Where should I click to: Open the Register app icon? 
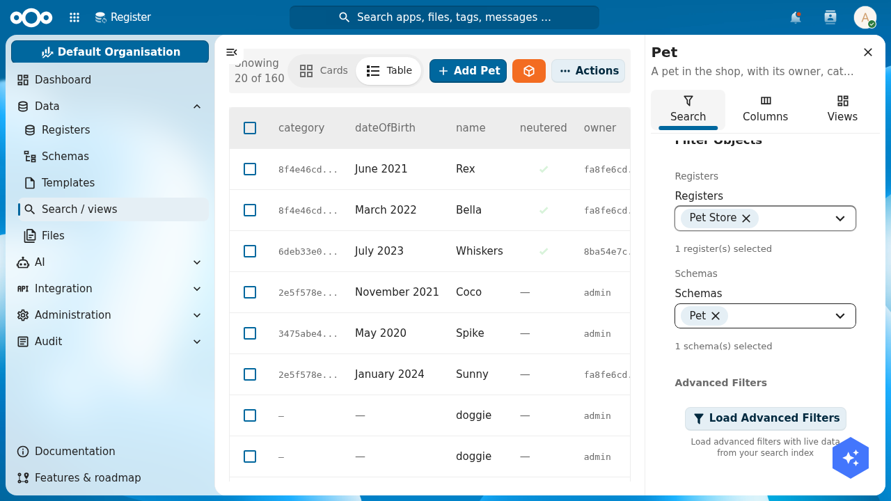[x=101, y=17]
